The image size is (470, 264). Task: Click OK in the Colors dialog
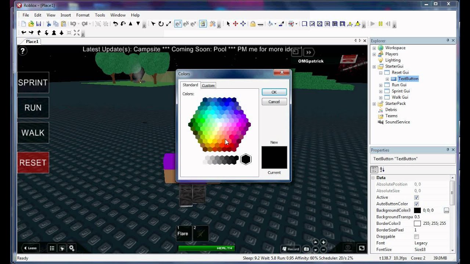coord(274,92)
